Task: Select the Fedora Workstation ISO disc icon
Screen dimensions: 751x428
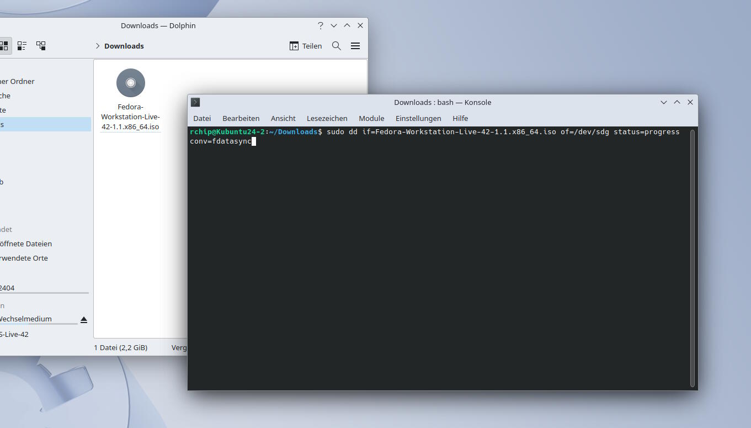Action: click(x=131, y=83)
